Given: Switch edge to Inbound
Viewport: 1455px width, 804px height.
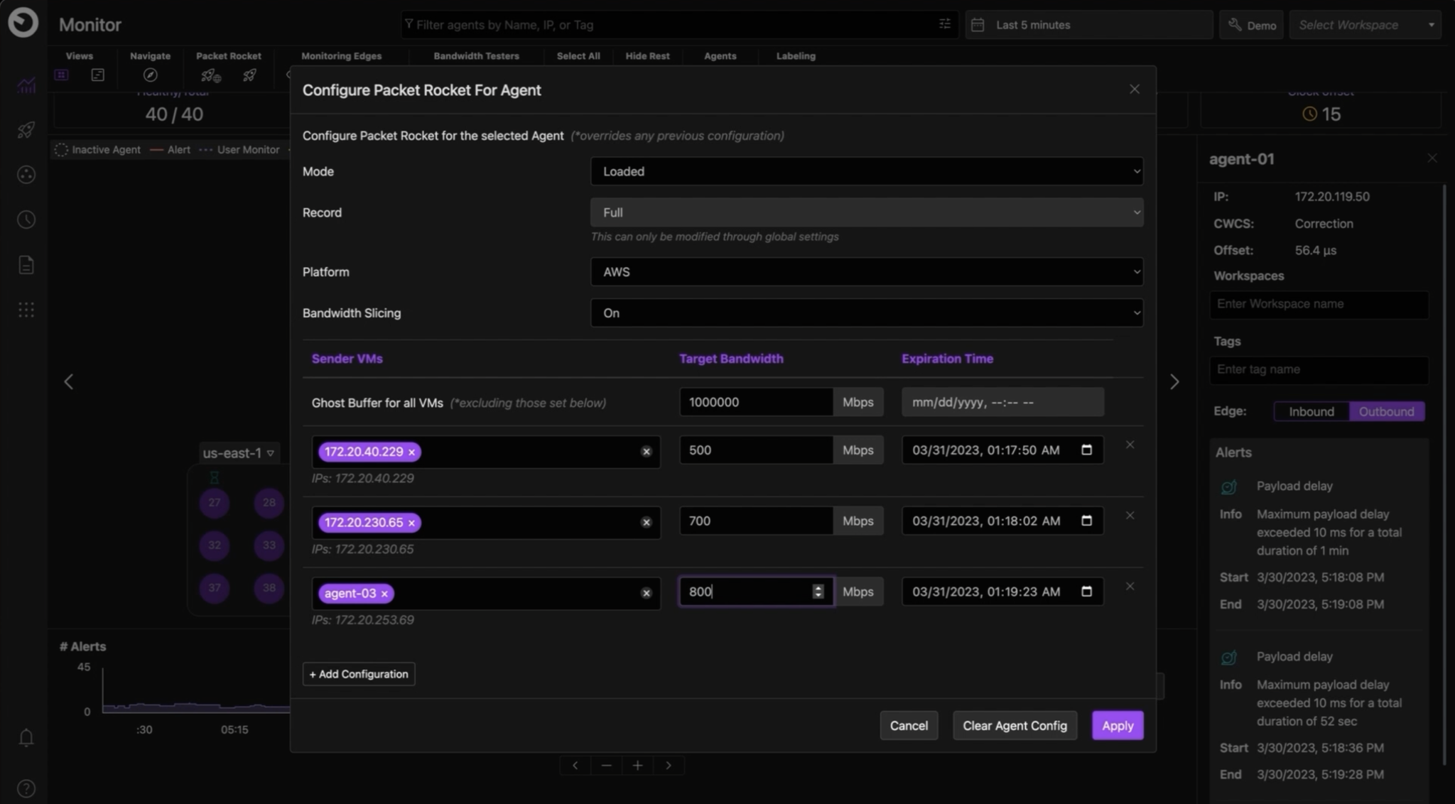Looking at the screenshot, I should (1311, 411).
